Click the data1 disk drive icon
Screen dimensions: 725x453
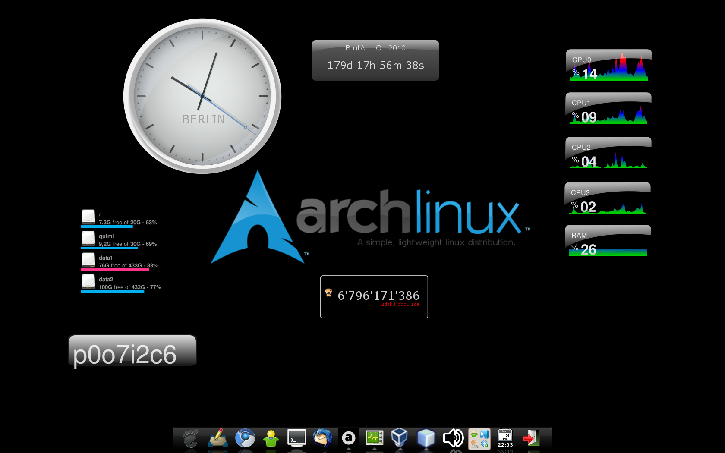(x=88, y=260)
